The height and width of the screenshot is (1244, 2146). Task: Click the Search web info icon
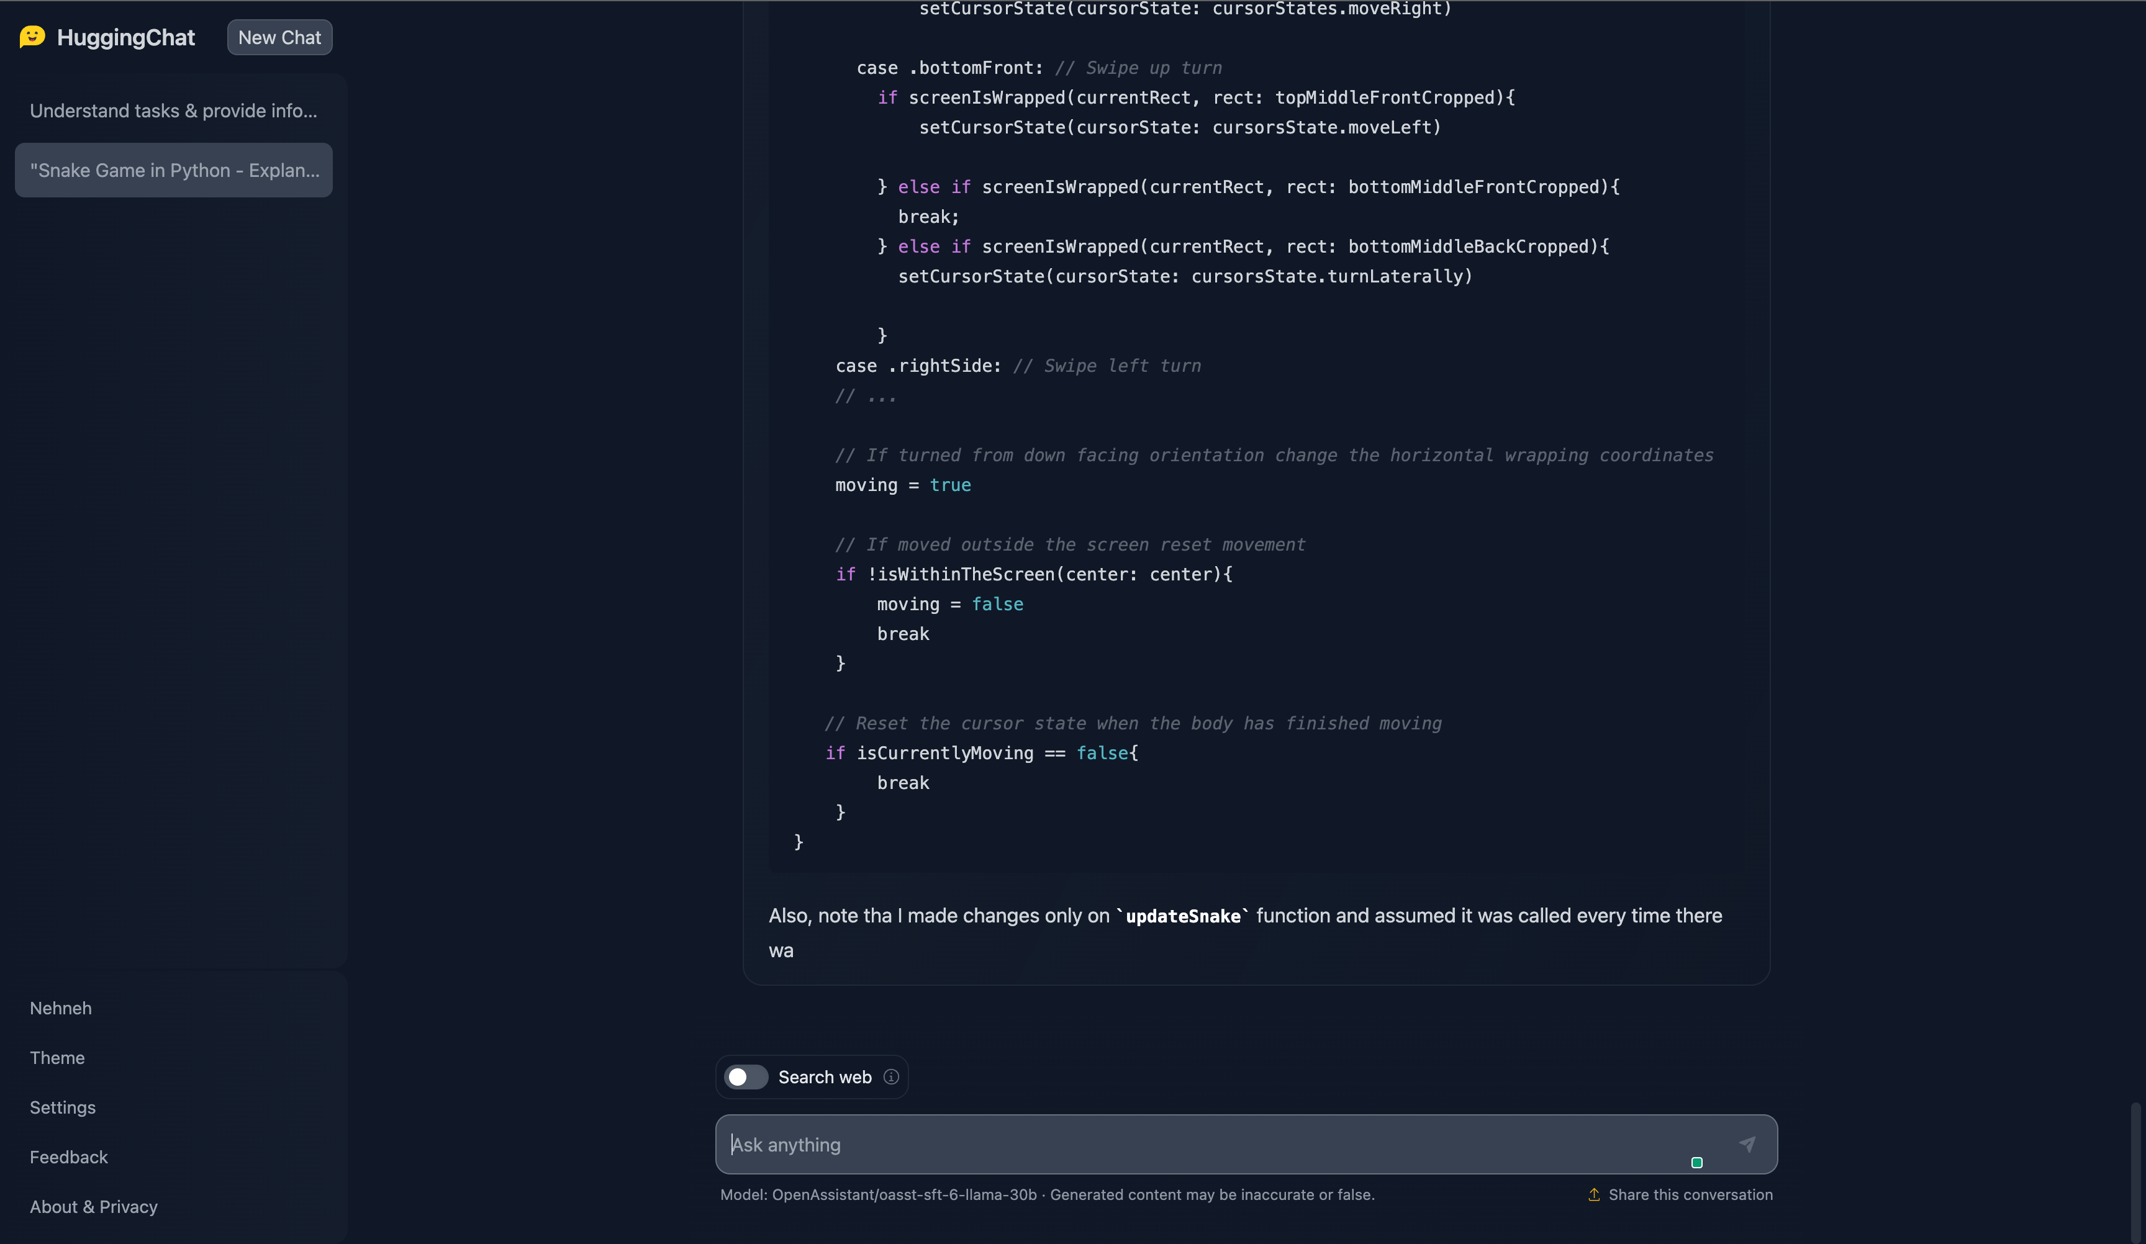coord(891,1077)
